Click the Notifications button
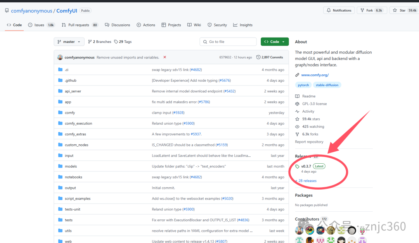 coord(339,10)
